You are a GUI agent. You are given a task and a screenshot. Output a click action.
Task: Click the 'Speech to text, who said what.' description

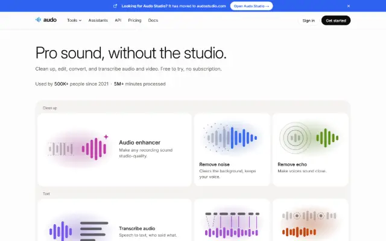[x=148, y=235]
